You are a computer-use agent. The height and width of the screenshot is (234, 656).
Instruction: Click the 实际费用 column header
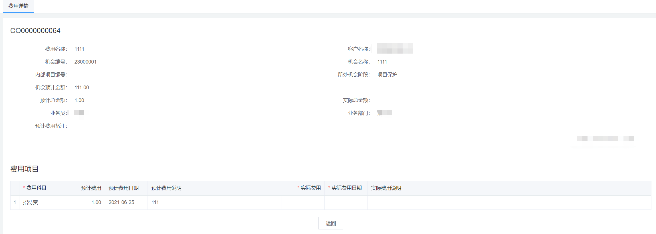[310, 188]
